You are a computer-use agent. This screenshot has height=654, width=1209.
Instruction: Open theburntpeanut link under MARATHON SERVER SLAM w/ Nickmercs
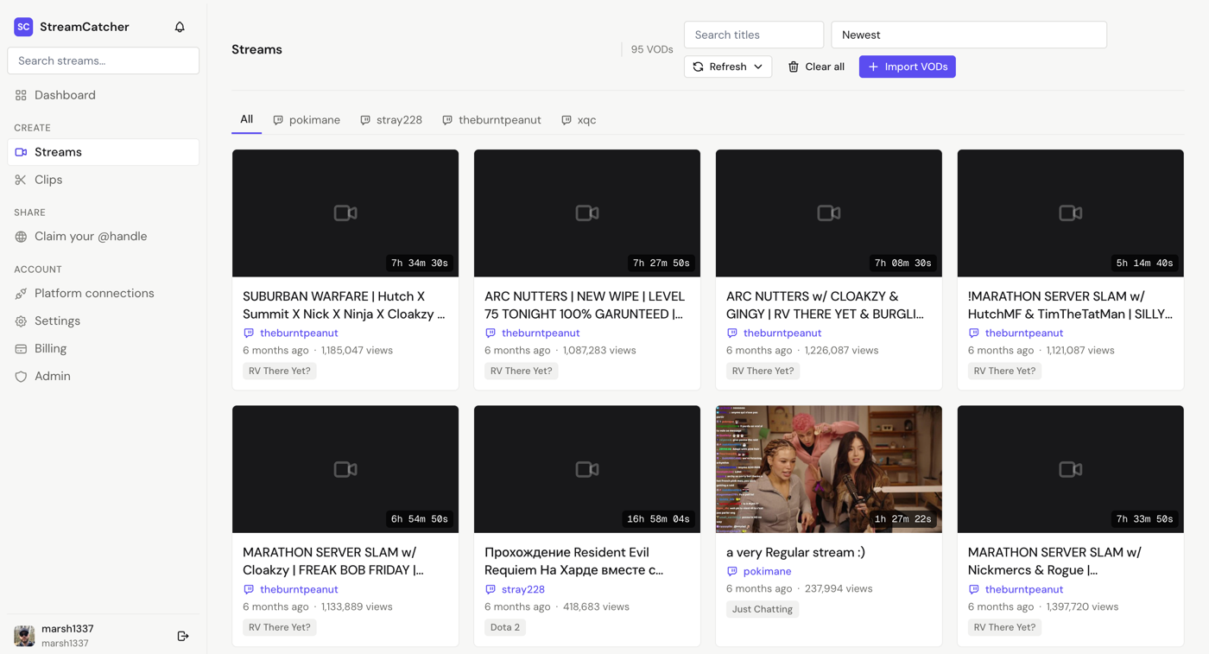click(1024, 589)
